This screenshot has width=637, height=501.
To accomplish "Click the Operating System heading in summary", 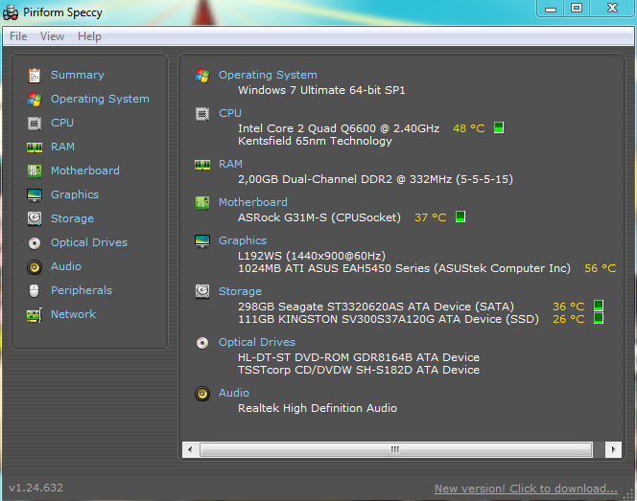I will coord(268,75).
